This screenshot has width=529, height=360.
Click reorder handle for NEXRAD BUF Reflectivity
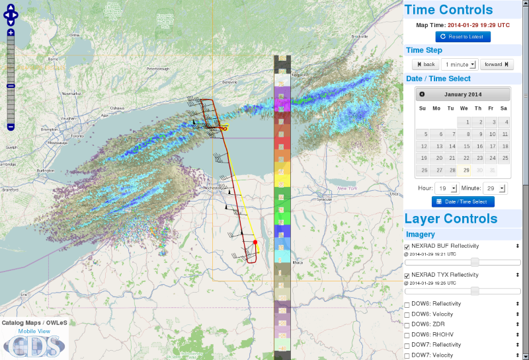coord(518,246)
